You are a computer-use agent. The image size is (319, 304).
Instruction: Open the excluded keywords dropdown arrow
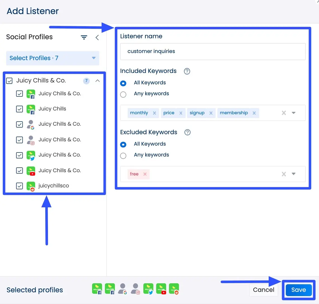[x=294, y=174]
